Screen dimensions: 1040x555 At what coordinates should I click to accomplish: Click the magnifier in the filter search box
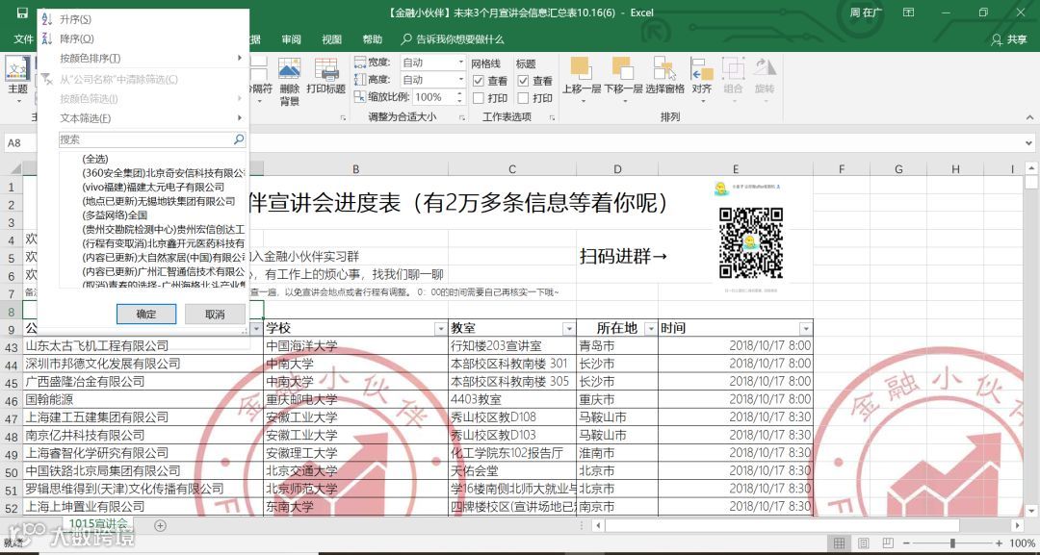[x=239, y=139]
